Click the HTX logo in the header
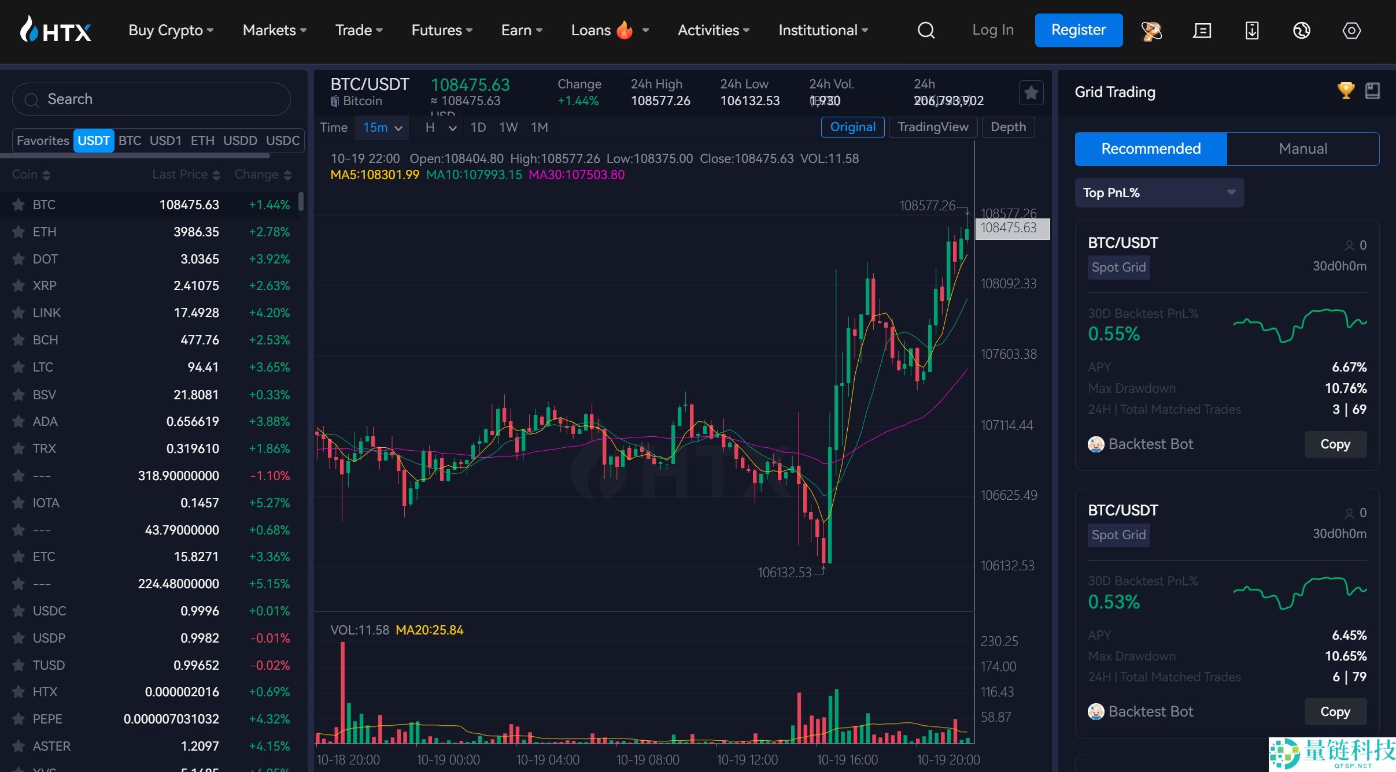 click(56, 29)
